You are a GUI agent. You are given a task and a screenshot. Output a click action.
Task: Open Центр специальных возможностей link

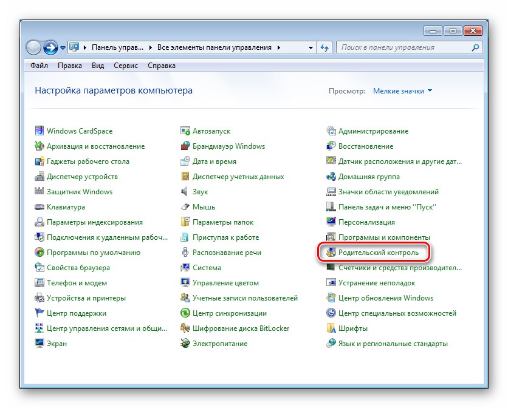pos(397,313)
